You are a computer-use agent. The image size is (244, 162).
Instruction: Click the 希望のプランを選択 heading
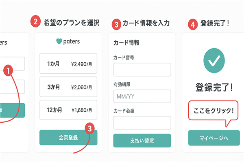tap(72, 22)
